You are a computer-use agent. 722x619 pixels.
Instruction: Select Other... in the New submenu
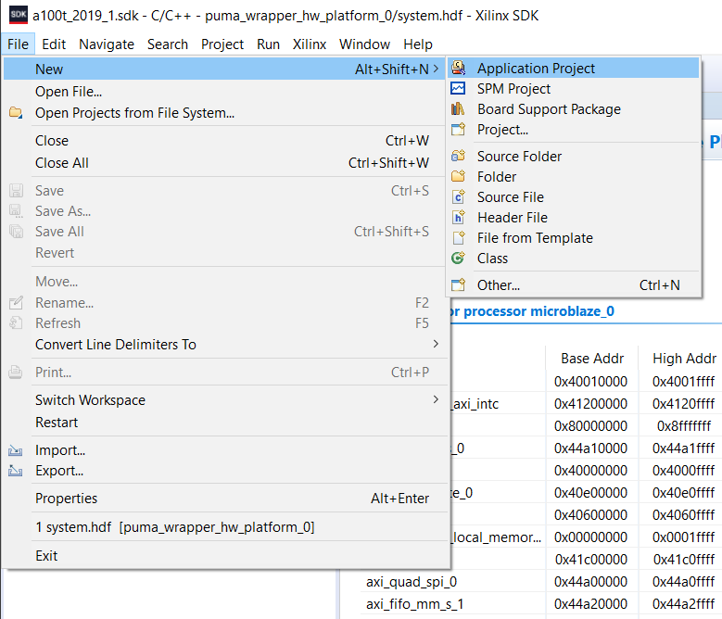coord(574,284)
